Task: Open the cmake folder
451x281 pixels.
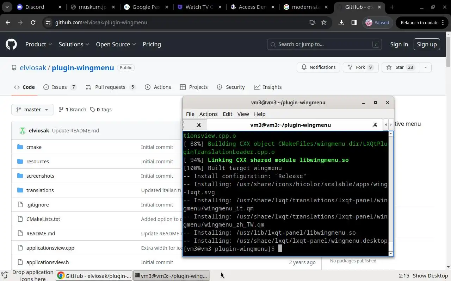Action: tap(34, 147)
